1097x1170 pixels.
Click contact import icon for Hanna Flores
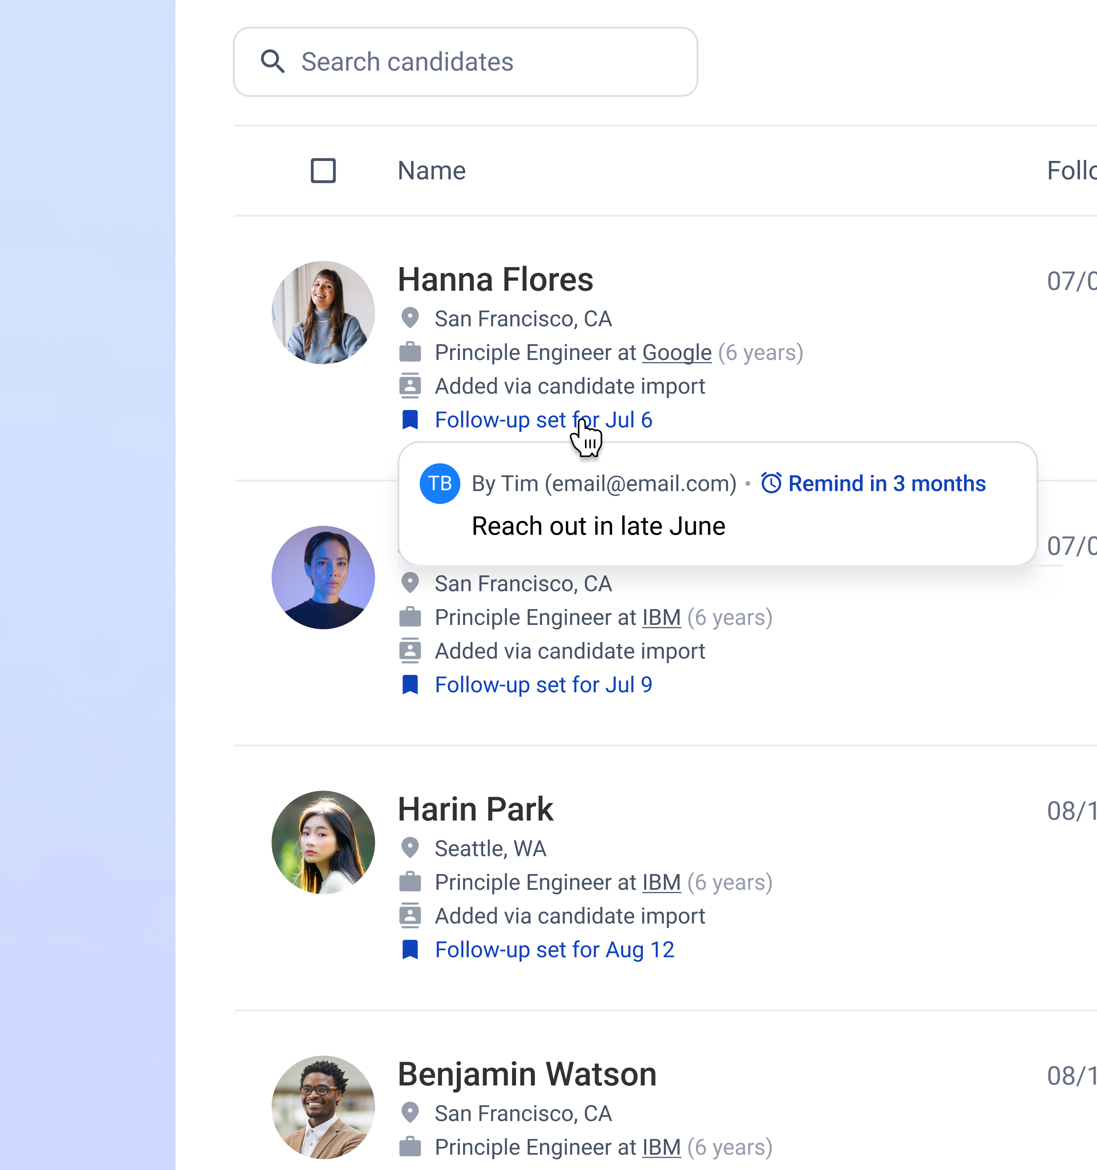tap(410, 385)
